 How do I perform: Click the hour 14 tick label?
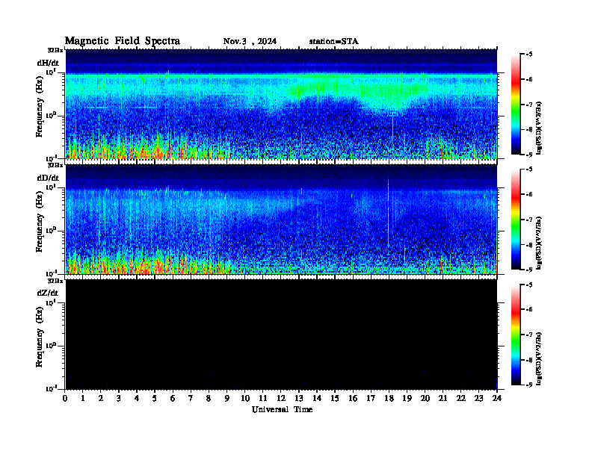[x=317, y=398]
